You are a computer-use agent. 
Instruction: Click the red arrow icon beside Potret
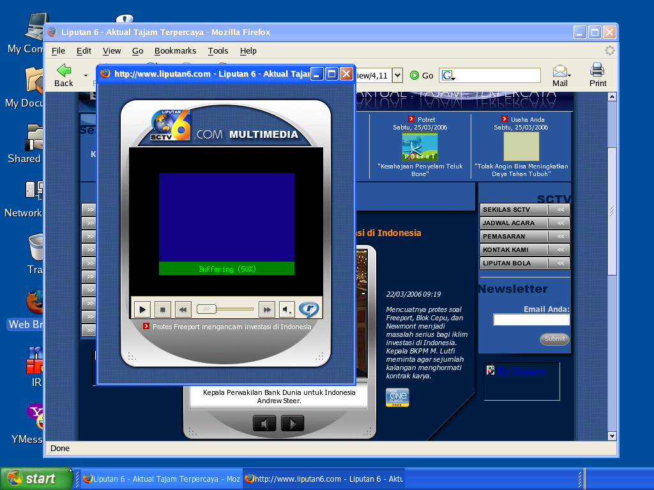coord(411,119)
